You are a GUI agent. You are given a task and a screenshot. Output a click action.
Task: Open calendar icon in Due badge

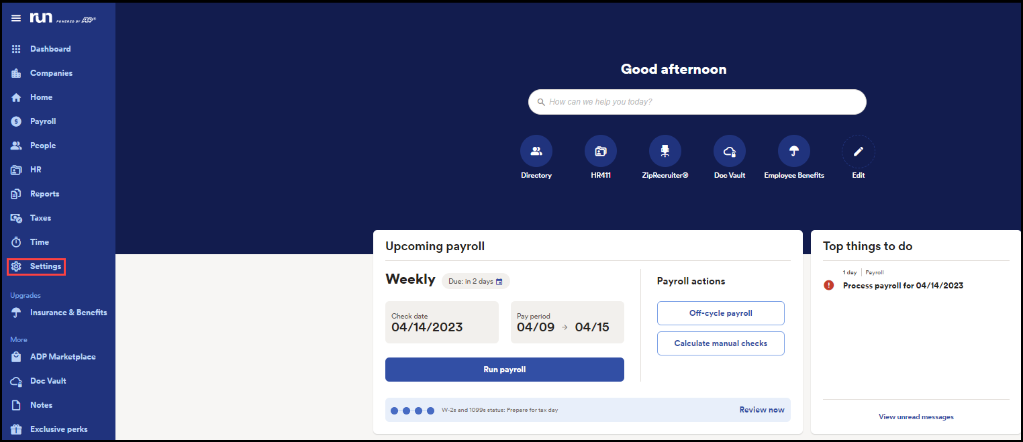(499, 282)
